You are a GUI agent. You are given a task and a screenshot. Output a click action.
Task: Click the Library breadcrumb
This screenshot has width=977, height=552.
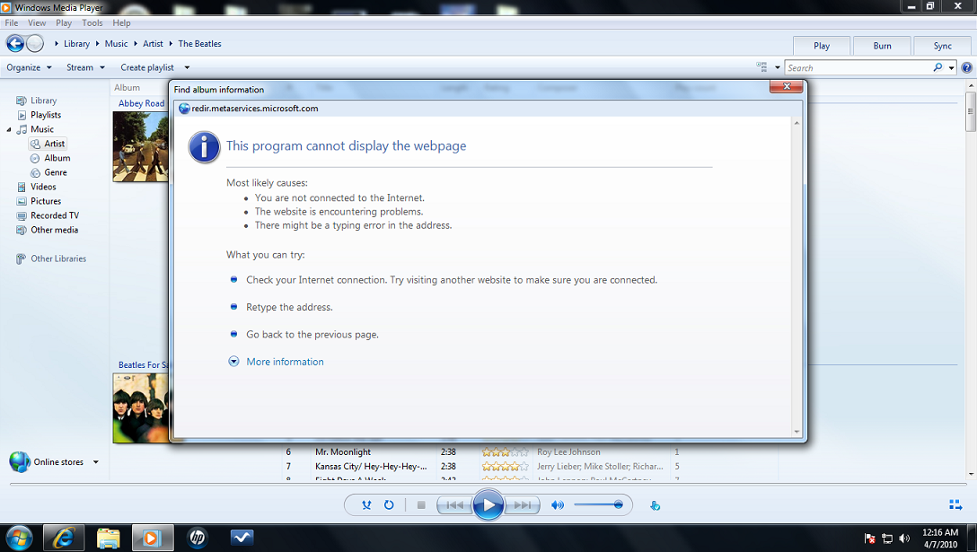tap(76, 44)
